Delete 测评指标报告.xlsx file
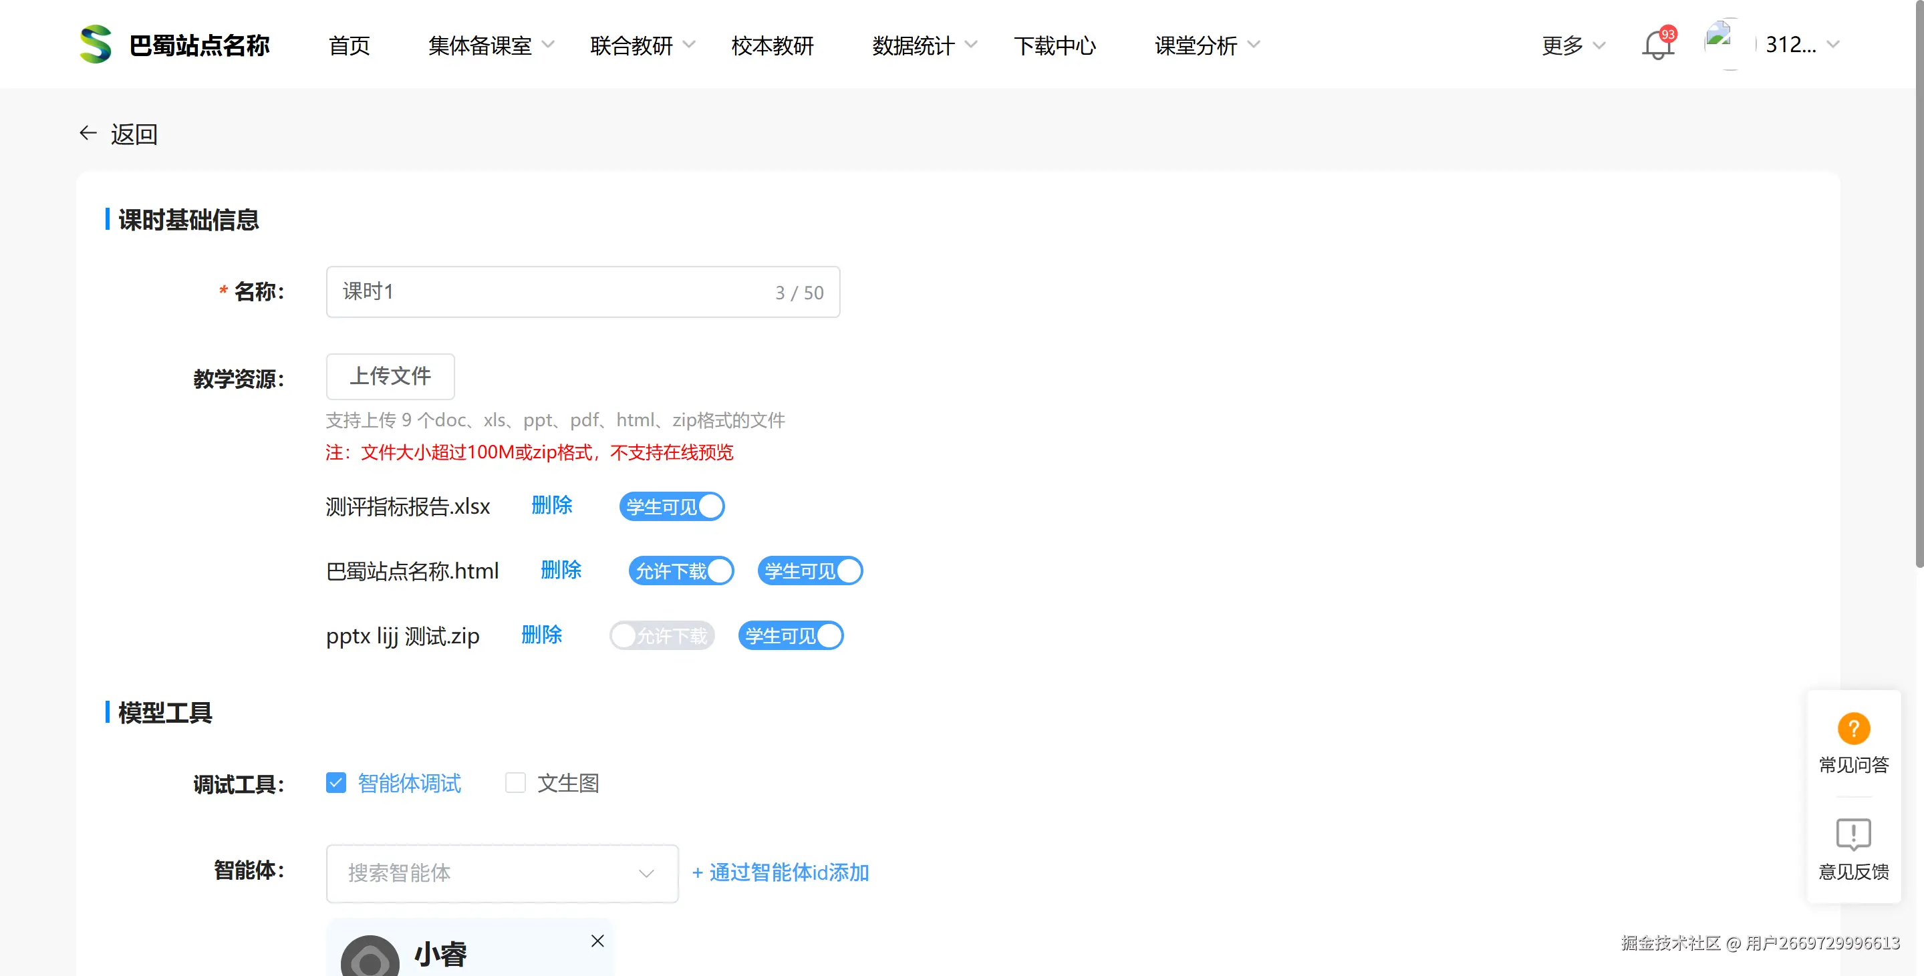 pos(551,506)
